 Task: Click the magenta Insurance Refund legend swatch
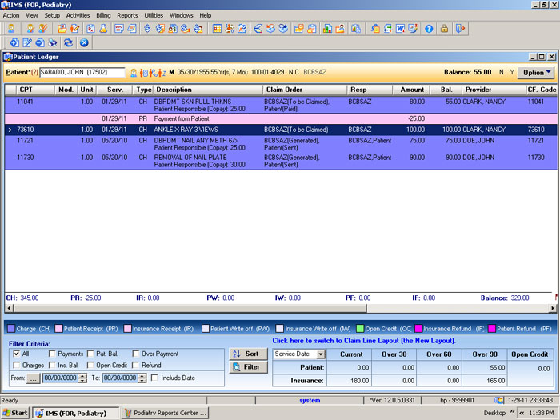[418, 329]
